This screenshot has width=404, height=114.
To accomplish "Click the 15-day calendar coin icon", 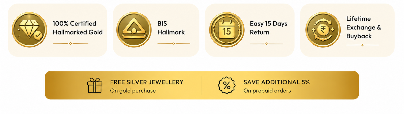I will tap(227, 30).
